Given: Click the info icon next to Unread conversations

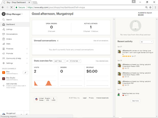Looking at the screenshot, I should [58, 41].
